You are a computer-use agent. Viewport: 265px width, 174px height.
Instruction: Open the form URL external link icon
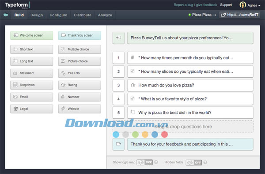pos(223,15)
